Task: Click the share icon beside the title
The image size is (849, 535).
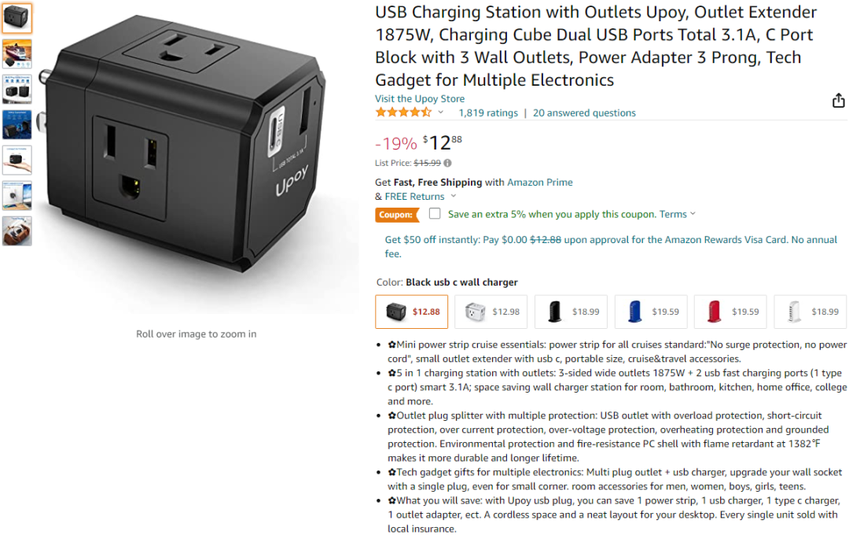Action: point(838,100)
